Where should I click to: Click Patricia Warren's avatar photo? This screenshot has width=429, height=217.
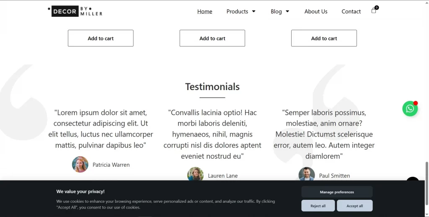pos(80,165)
